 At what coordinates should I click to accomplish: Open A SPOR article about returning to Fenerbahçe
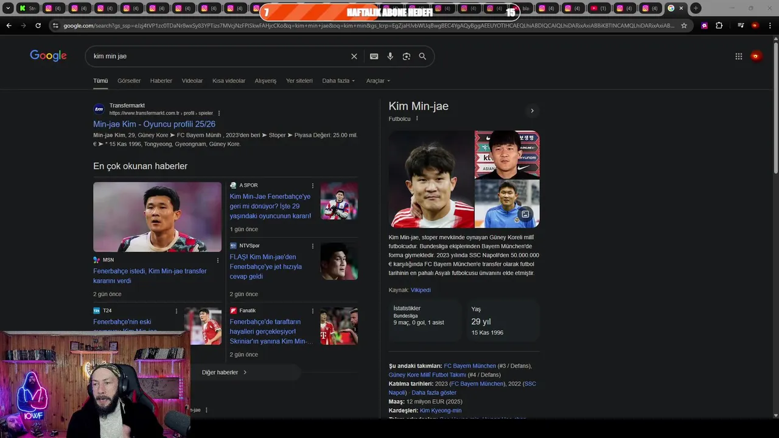(x=270, y=206)
